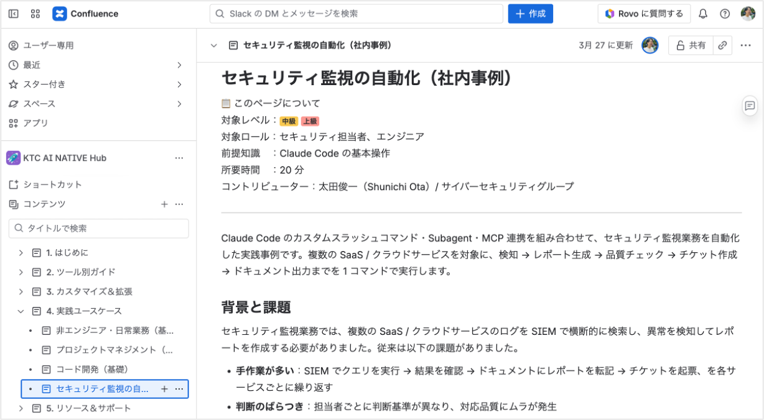
Task: Collapse the page header chevron
Action: (x=214, y=45)
